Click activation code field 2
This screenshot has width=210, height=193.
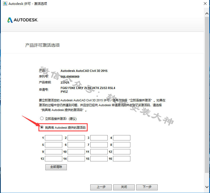coord(76,138)
